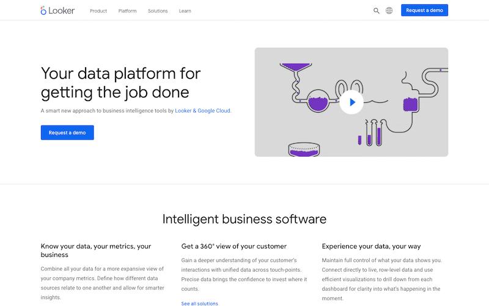Click the Get a 360° view heading
This screenshot has height=306, width=489.
click(234, 247)
